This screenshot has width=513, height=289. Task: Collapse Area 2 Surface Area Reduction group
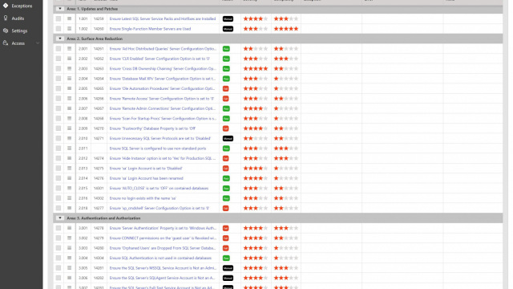(60, 39)
